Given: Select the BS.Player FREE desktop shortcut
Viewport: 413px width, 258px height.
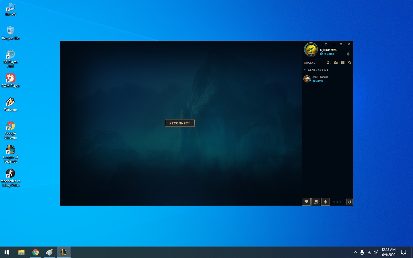Looking at the screenshot, I should [x=11, y=59].
